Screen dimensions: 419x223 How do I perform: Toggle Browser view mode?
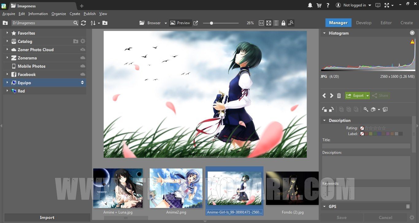[x=150, y=23]
